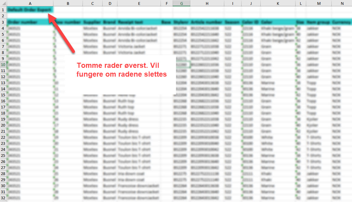
Task: Select column A header
Action: coord(30,3)
